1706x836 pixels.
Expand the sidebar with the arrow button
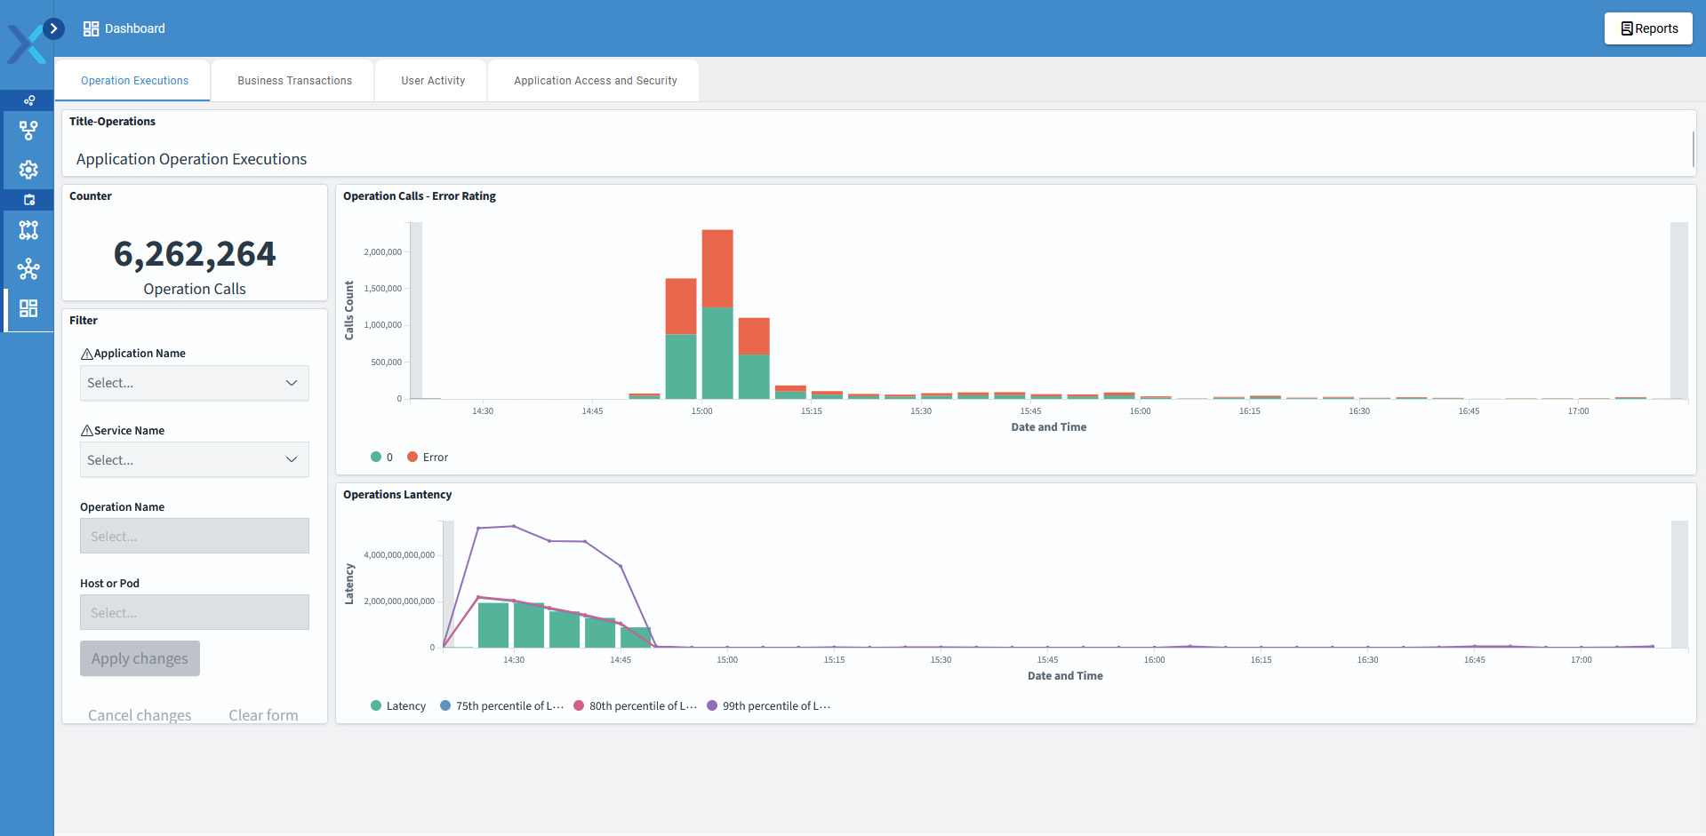pos(53,28)
